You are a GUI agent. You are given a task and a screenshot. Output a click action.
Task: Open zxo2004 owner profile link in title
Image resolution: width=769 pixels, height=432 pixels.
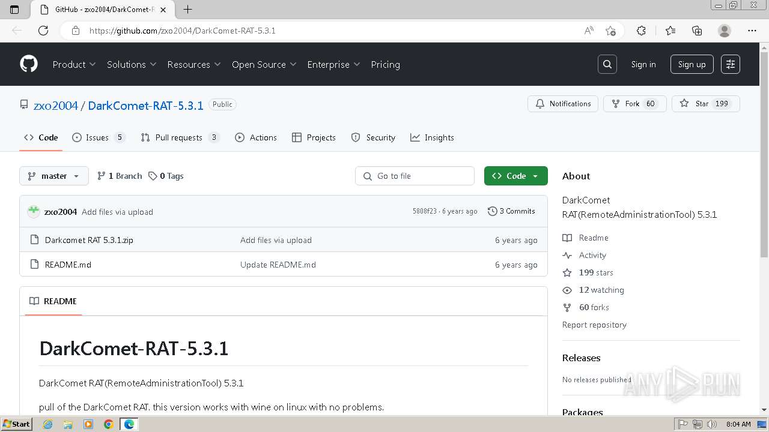(56, 106)
